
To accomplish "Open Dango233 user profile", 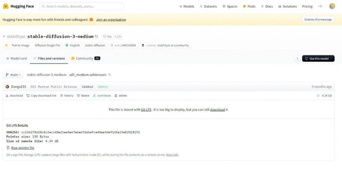I will point(19,86).
